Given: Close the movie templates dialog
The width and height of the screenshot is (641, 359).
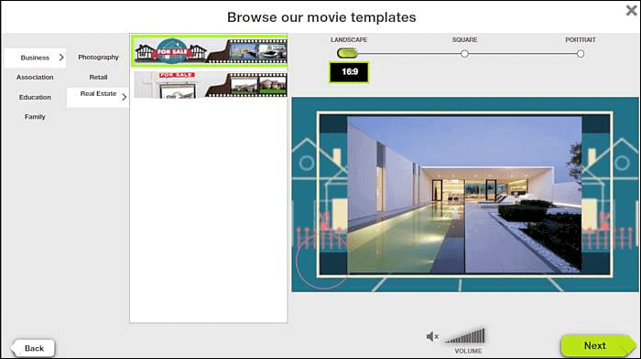Looking at the screenshot, I should 631,10.
